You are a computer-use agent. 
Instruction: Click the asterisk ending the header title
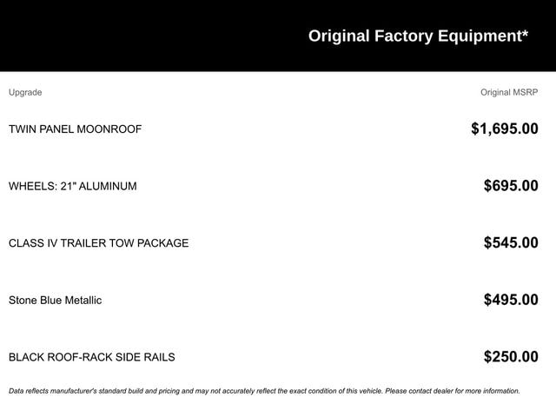click(525, 34)
